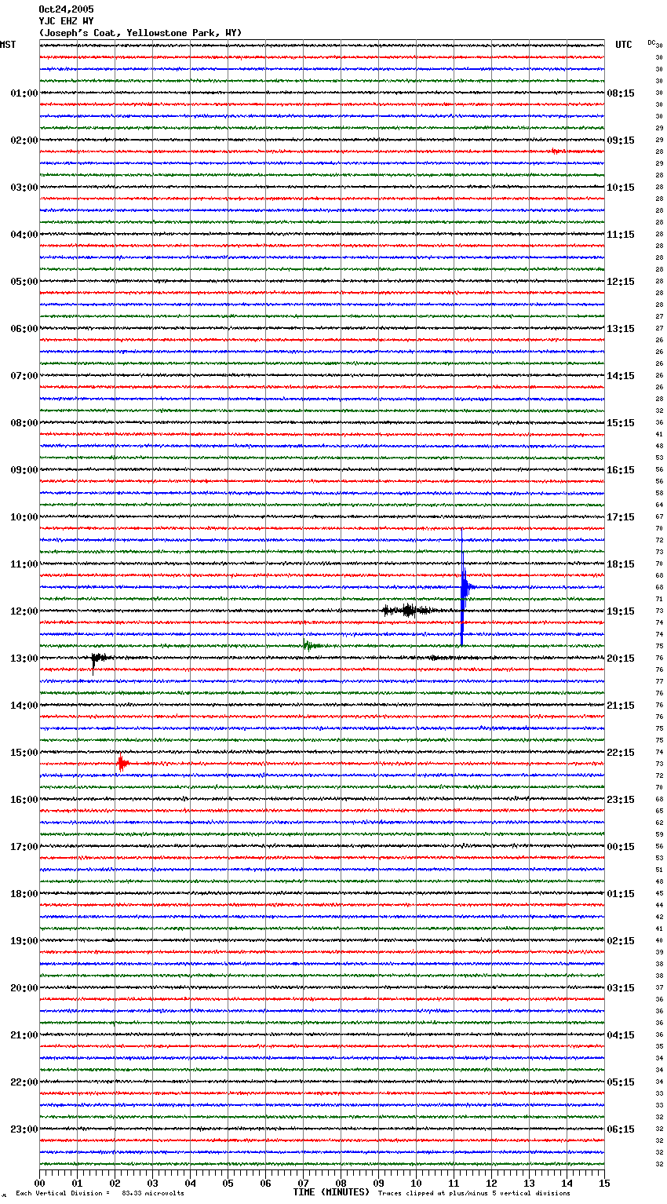The height and width of the screenshot is (1204, 667).
Task: Click the Joseph's Coat, Yellowstone Park location title
Action: pos(140,33)
